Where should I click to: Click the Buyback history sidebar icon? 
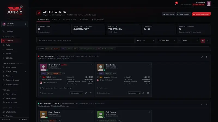(4, 85)
